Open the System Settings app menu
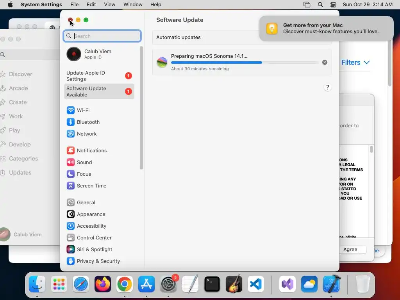 [41, 5]
